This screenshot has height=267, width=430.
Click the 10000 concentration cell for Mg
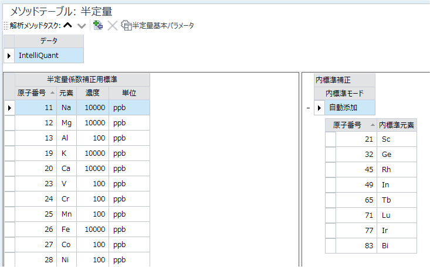[93, 123]
